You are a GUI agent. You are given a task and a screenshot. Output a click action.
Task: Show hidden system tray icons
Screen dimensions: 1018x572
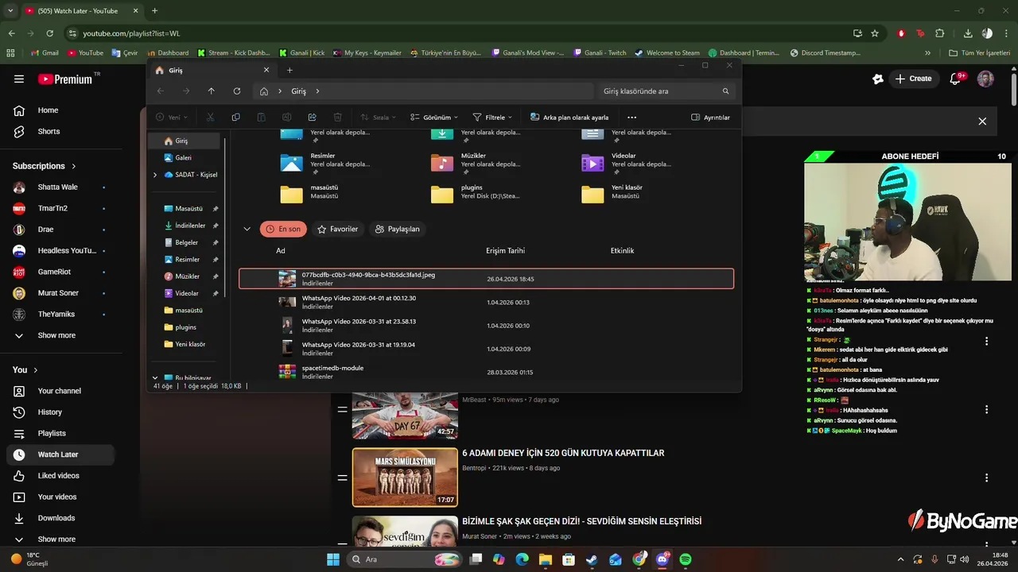coord(900,559)
